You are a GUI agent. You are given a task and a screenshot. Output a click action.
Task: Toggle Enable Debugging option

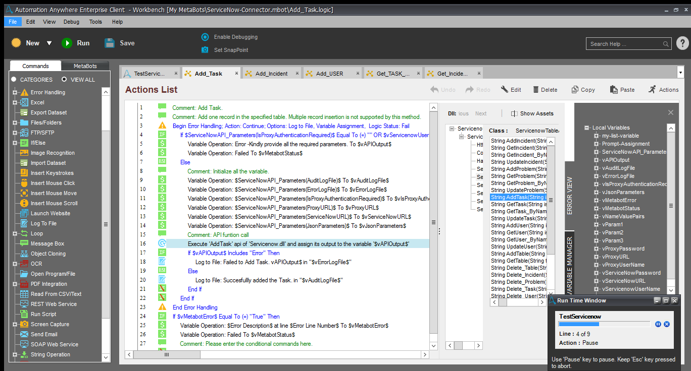click(205, 37)
